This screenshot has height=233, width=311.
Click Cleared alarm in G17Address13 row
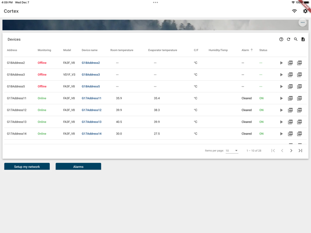pyautogui.click(x=247, y=122)
